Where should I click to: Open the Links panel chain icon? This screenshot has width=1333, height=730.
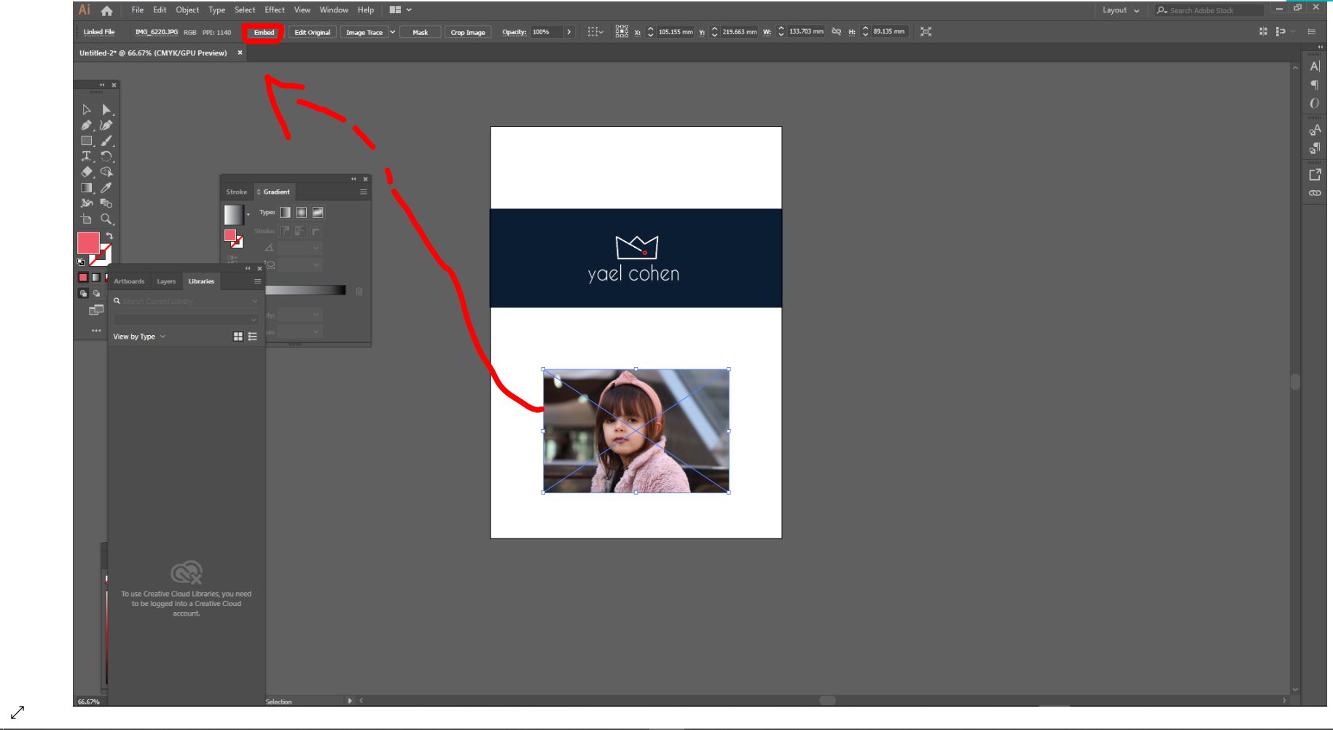pyautogui.click(x=1315, y=193)
